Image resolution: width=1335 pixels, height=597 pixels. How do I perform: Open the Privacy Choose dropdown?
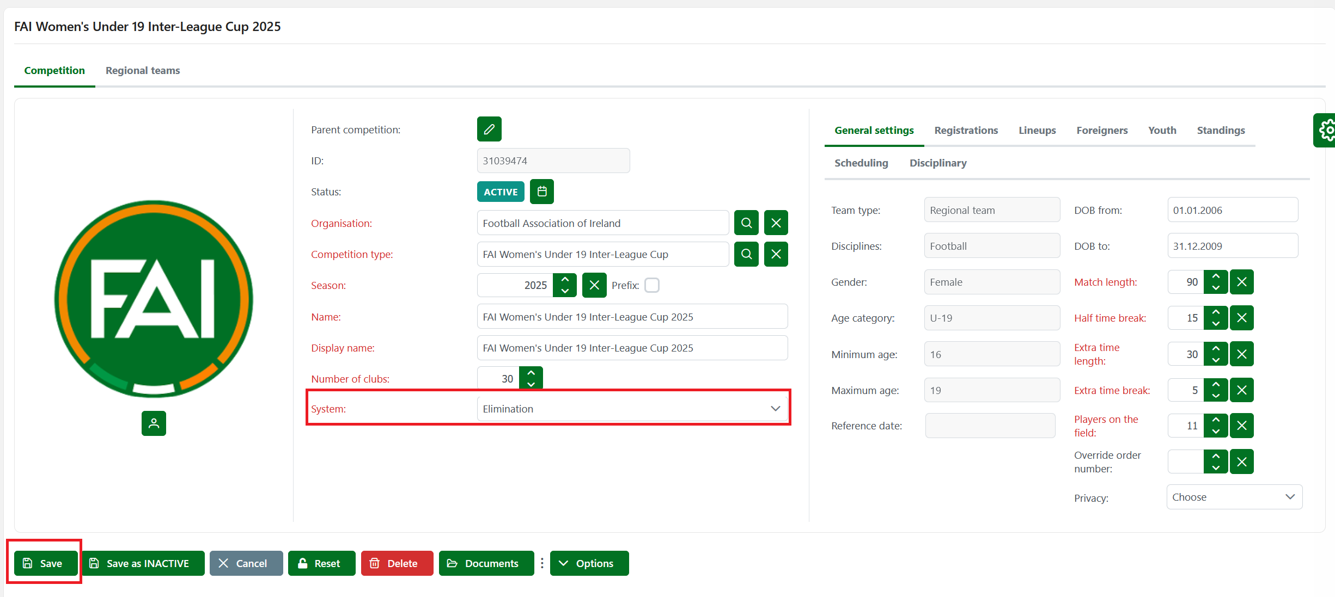(x=1234, y=497)
